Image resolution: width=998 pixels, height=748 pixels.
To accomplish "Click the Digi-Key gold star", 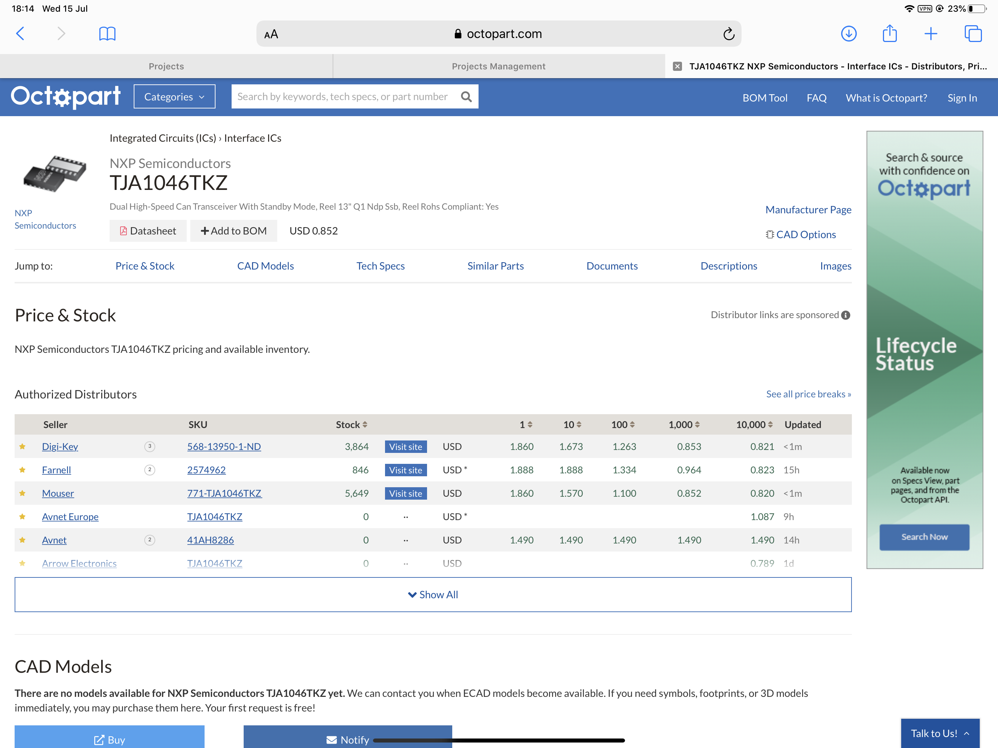I will 22,446.
